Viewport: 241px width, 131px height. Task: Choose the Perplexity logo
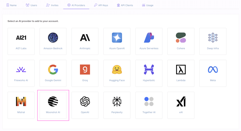117,101
